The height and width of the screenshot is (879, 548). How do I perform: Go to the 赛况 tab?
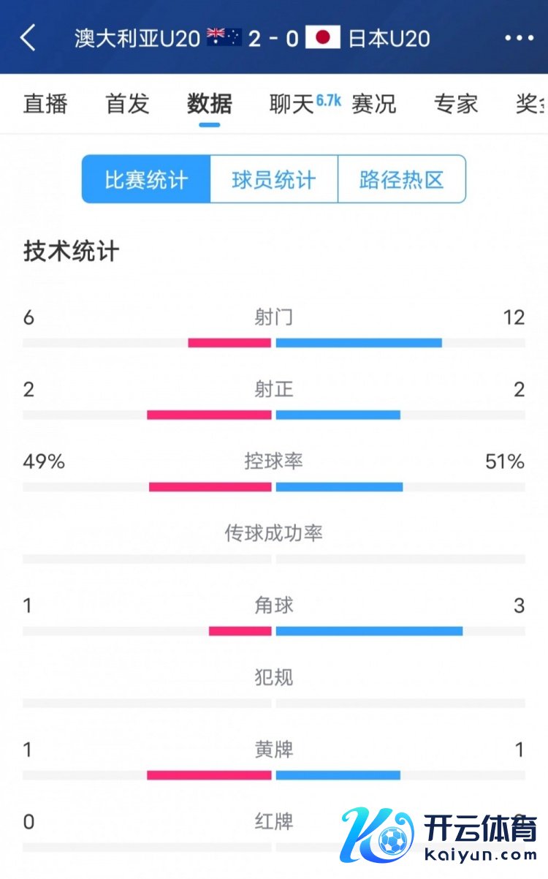(374, 104)
